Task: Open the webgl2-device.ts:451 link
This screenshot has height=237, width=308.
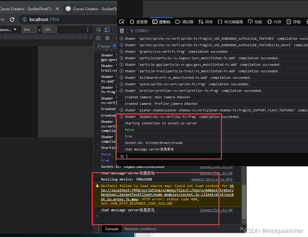Action: pos(212,179)
